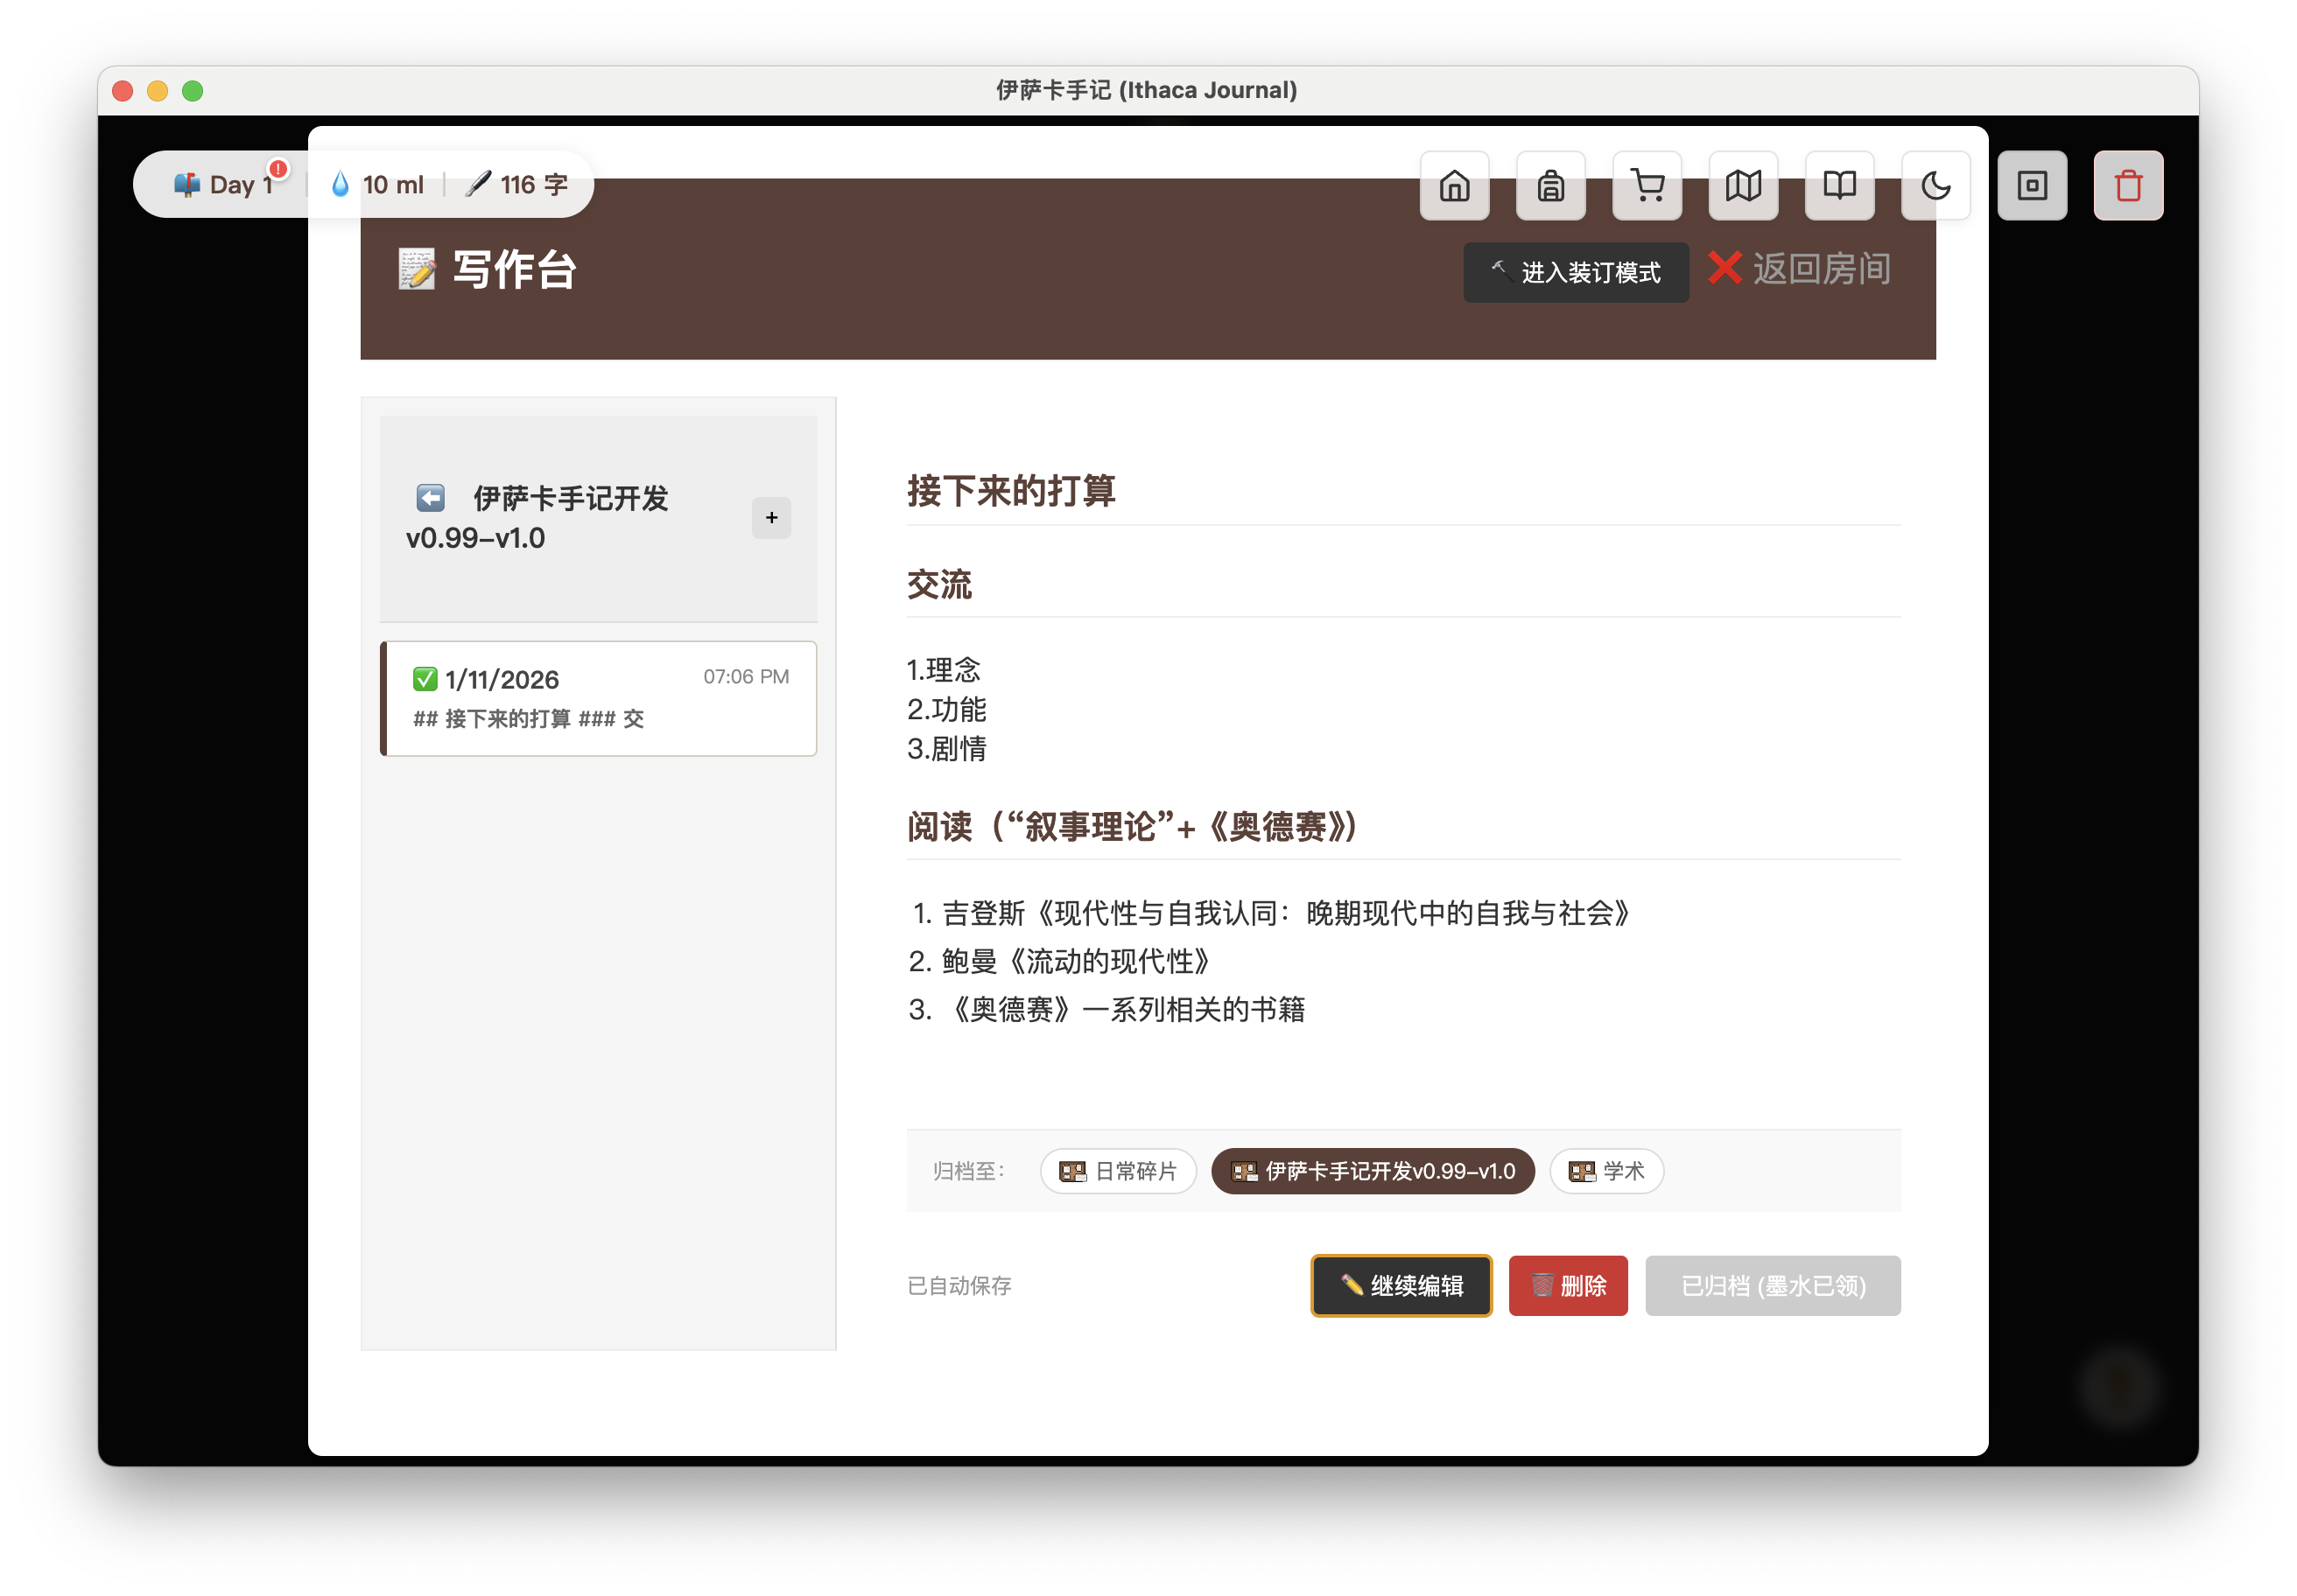This screenshot has width=2297, height=1596.
Task: Click the 10 ml ink droplet indicator
Action: pos(377,185)
